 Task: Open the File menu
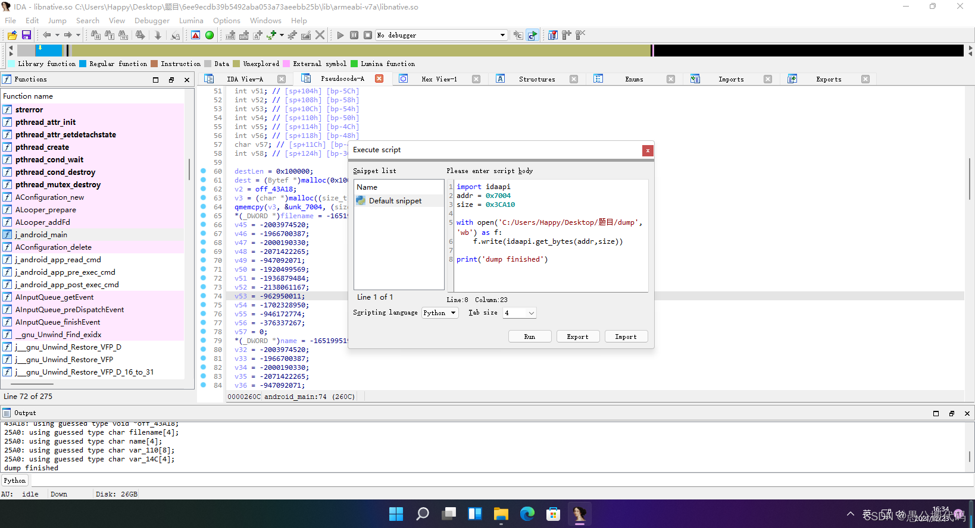click(11, 20)
